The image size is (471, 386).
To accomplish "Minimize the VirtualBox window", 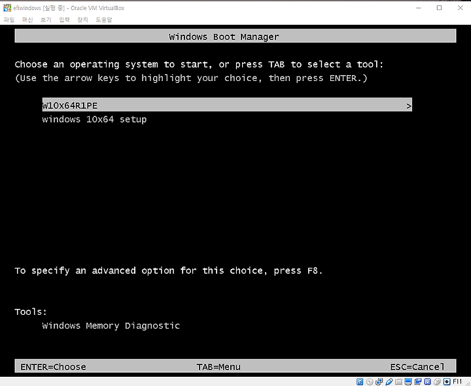I will pos(419,8).
